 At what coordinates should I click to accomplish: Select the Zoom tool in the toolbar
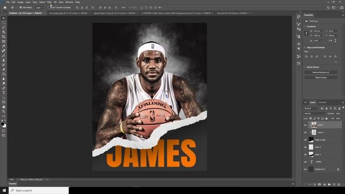pyautogui.click(x=4, y=112)
